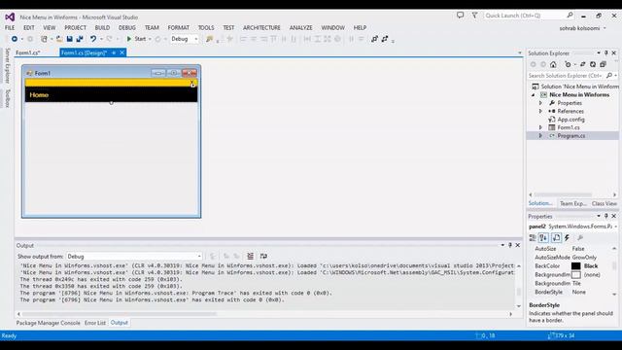
Task: Expand the Program.cs node
Action: 540,136
